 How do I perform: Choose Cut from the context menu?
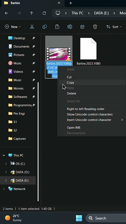[x=92, y=77]
